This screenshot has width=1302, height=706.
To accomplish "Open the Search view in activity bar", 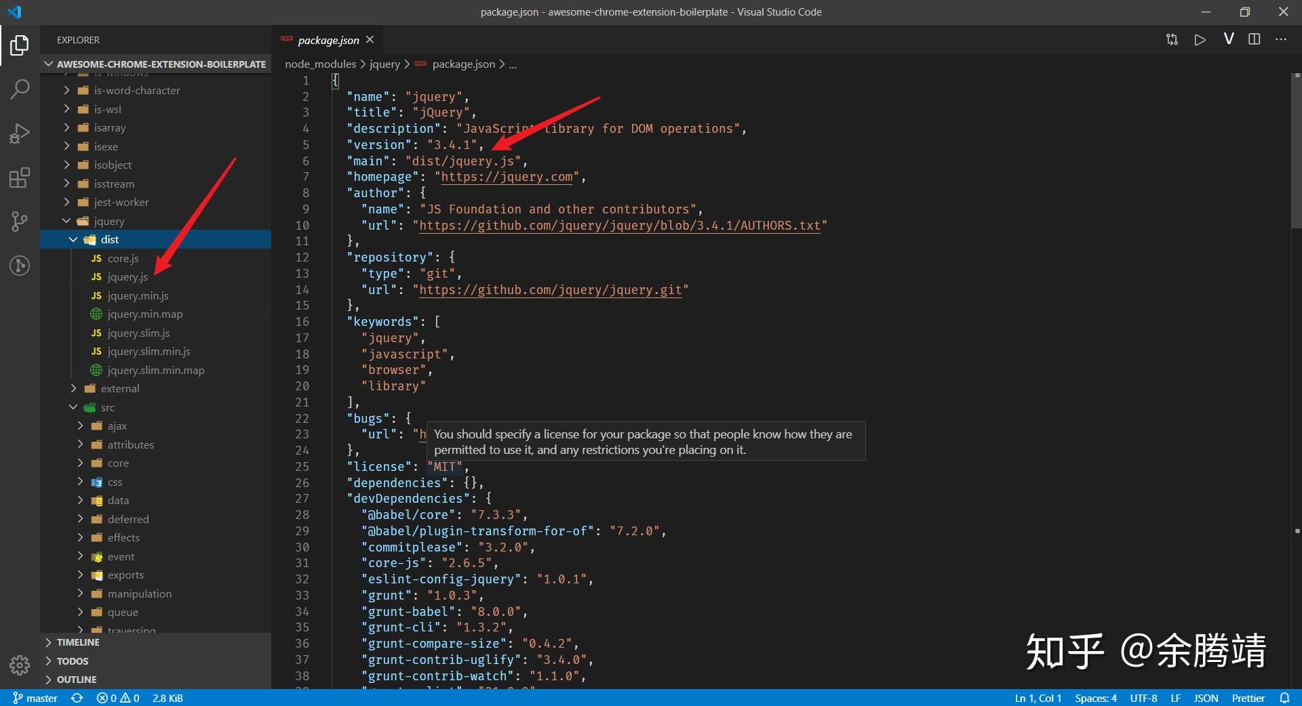I will (x=20, y=89).
